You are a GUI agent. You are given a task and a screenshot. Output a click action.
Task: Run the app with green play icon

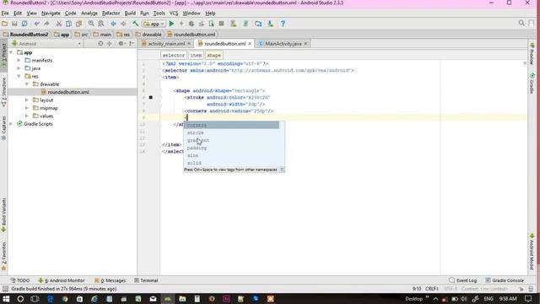(x=171, y=24)
